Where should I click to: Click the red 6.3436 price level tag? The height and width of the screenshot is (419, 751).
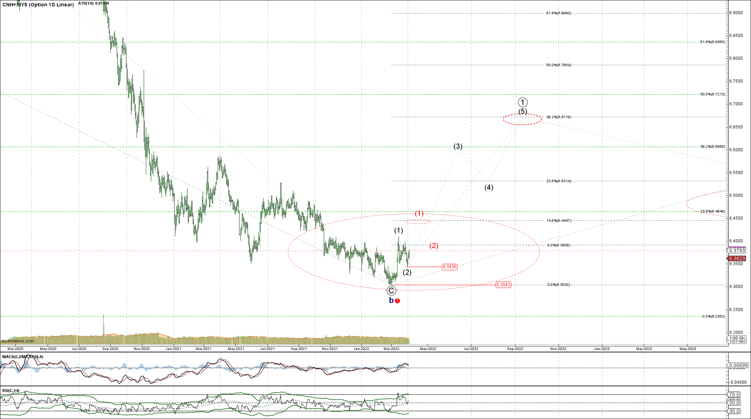(449, 267)
